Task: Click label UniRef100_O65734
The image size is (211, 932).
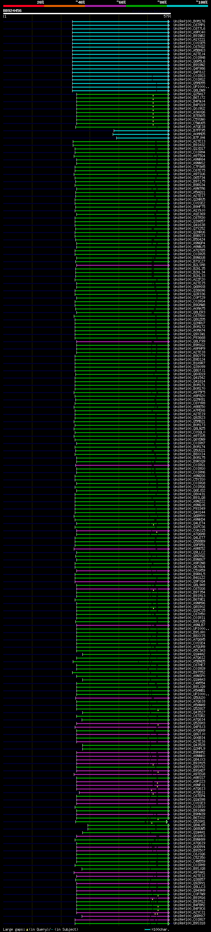Action: [x=189, y=178]
